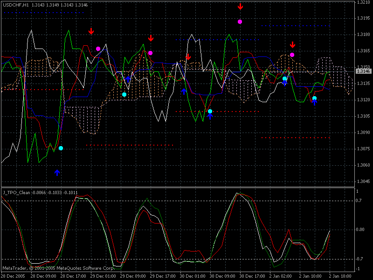Click the 28 Dec 17:00 time label
Image resolution: width=373 pixels, height=280 pixels.
tap(73, 276)
